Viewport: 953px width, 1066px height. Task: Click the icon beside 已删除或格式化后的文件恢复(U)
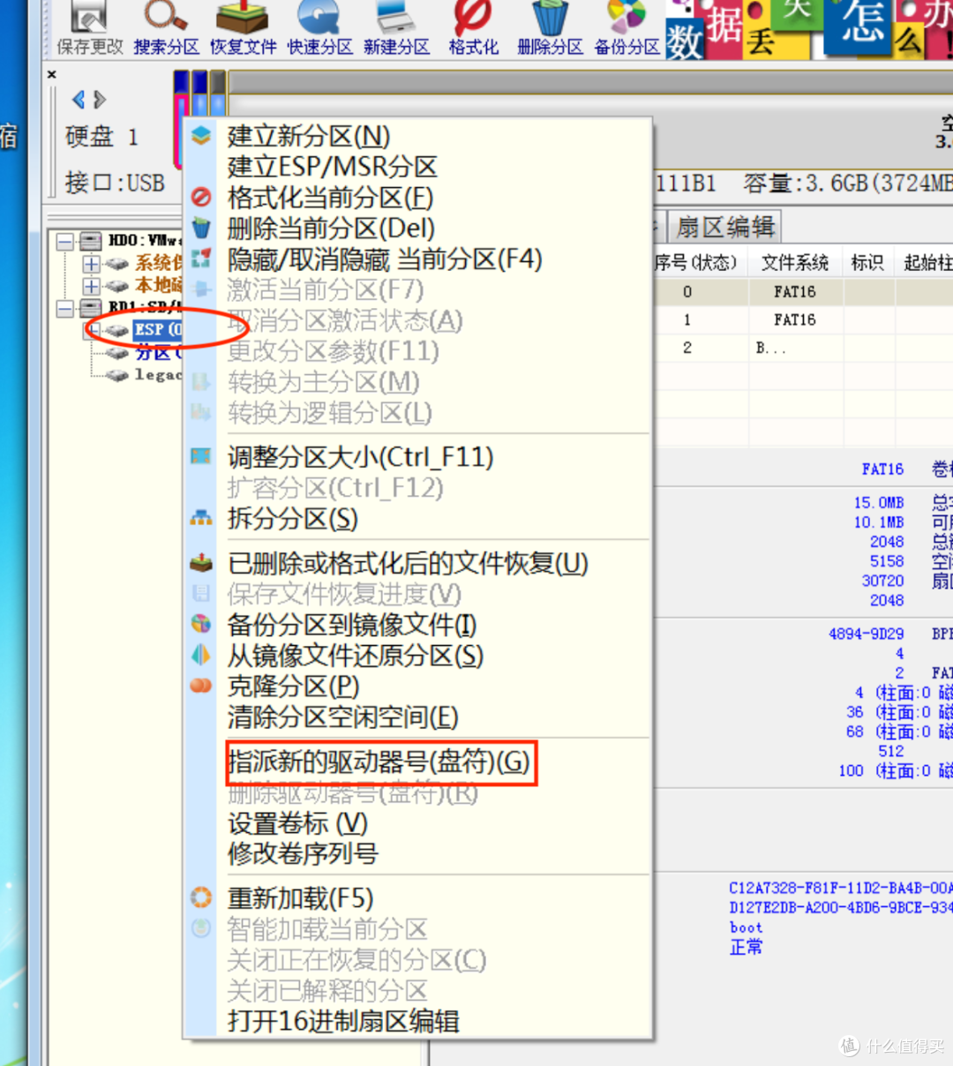point(201,563)
